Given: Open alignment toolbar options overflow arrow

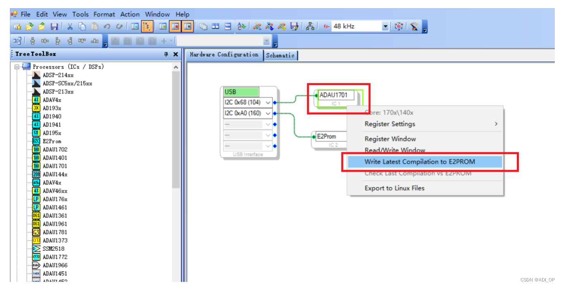Looking at the screenshot, I should (x=105, y=41).
